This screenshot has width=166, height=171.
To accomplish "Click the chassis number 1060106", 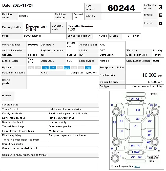I will [33, 45].
